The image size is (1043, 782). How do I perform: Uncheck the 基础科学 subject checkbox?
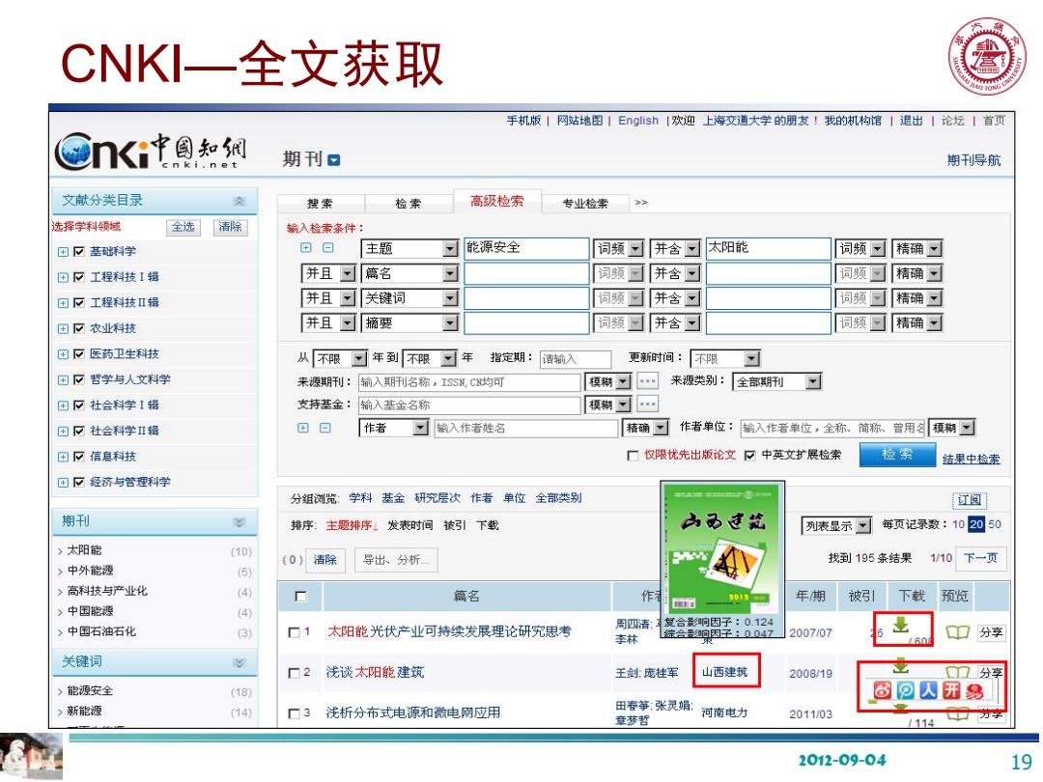(x=78, y=251)
